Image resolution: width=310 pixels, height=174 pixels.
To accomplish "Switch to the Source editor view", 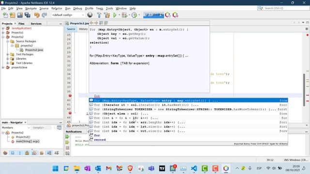I will point(71,29).
